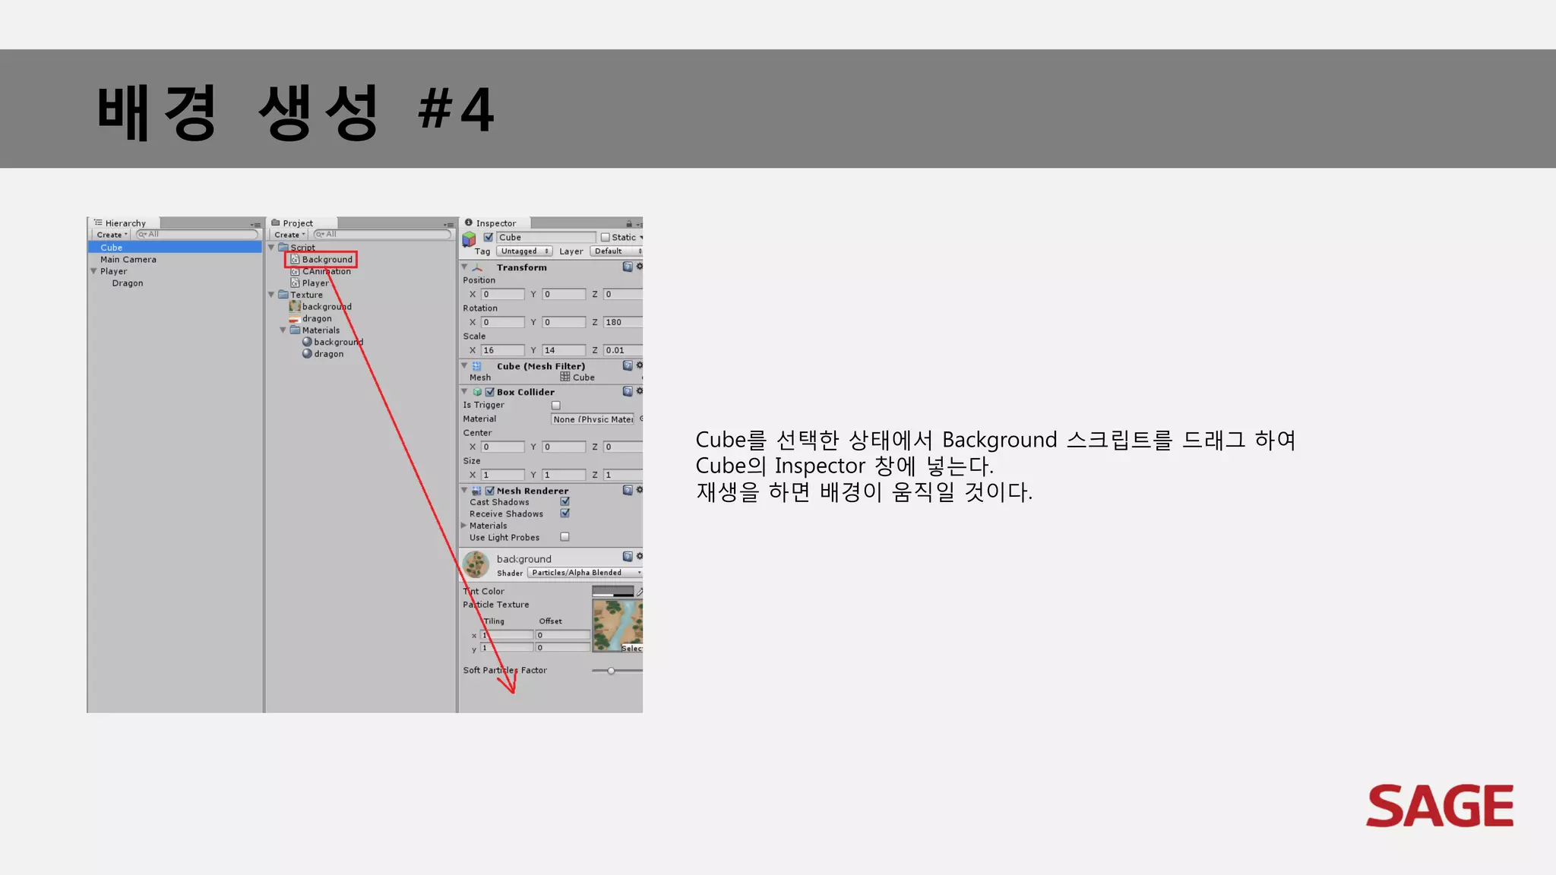The height and width of the screenshot is (875, 1556).
Task: Select Main Camera in the Hierarchy
Action: (x=128, y=260)
